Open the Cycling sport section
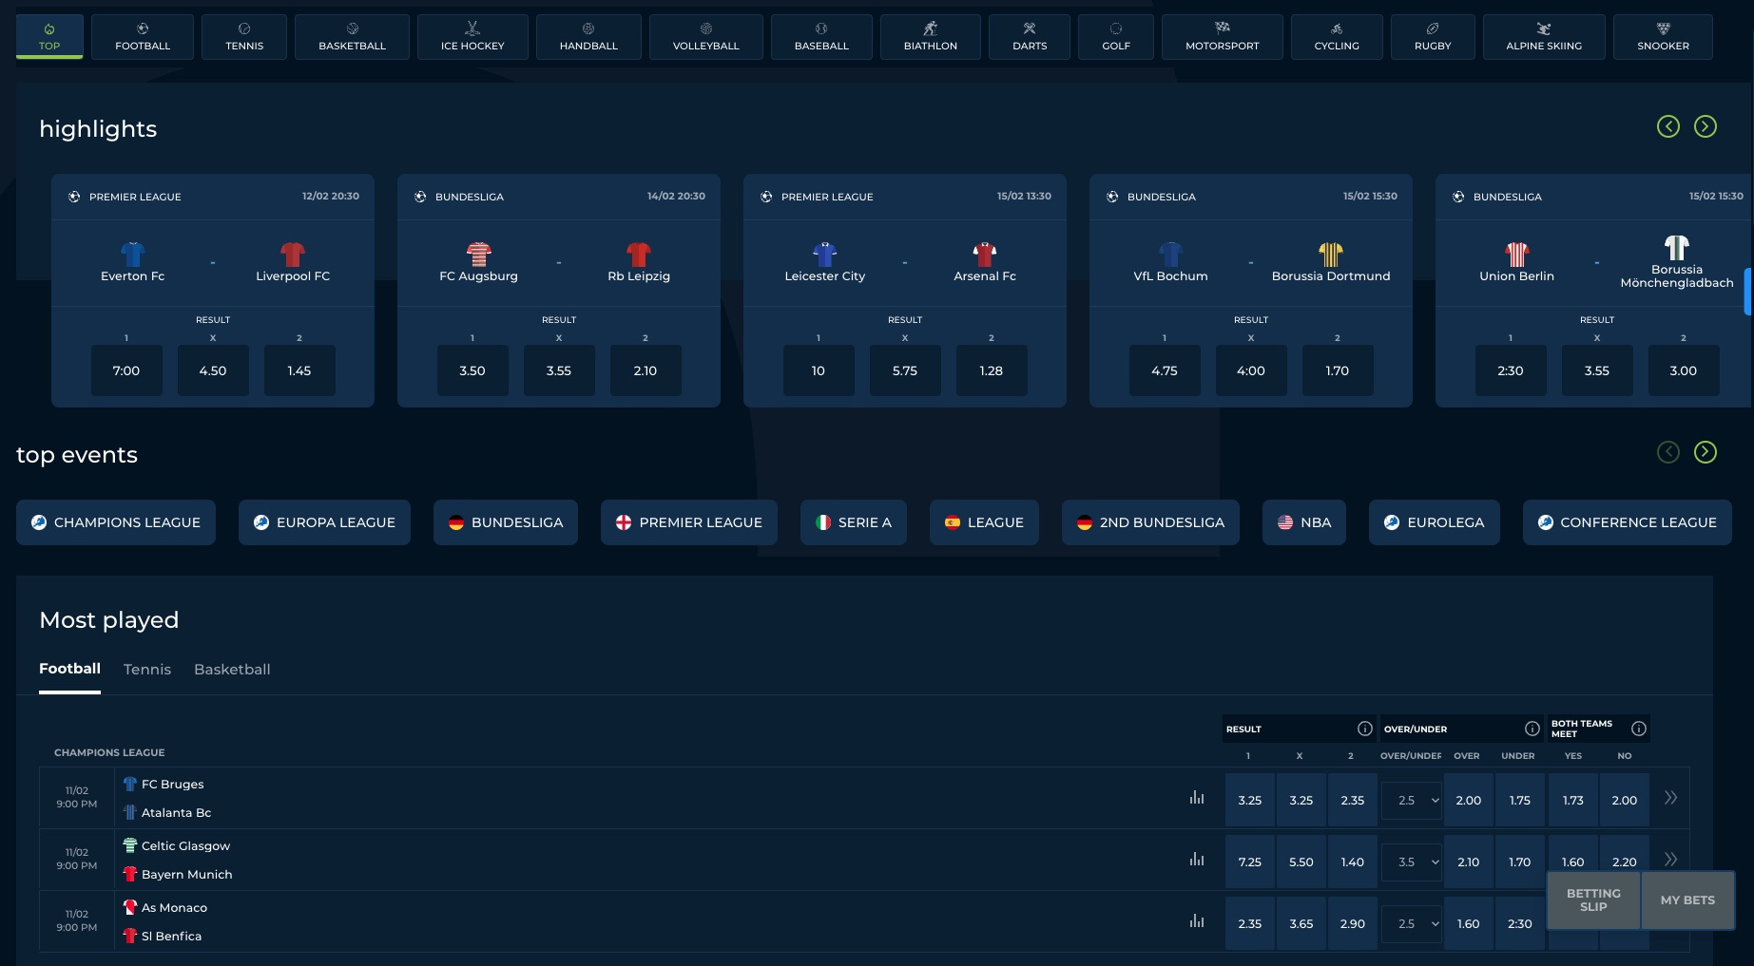Image resolution: width=1754 pixels, height=966 pixels. pyautogui.click(x=1336, y=36)
